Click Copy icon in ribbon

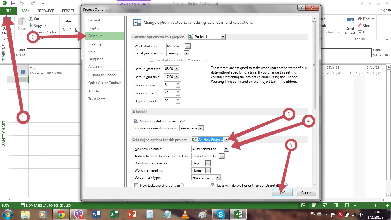click(31, 25)
